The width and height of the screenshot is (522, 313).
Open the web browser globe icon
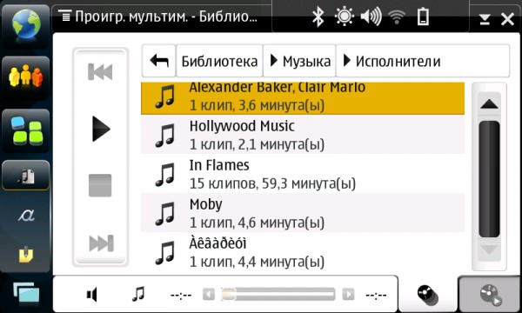(x=26, y=25)
